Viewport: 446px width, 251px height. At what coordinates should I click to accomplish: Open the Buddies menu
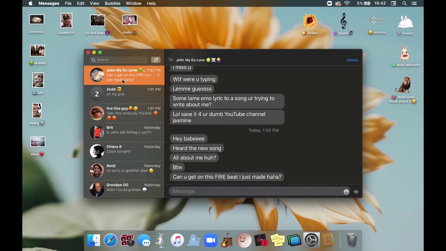point(113,3)
